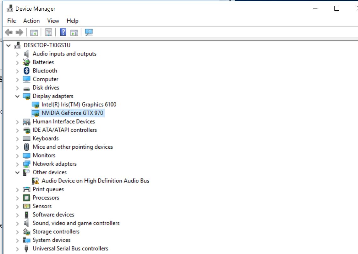Image resolution: width=358 pixels, height=254 pixels.
Task: Select the Disk drives label
Action: pos(46,88)
